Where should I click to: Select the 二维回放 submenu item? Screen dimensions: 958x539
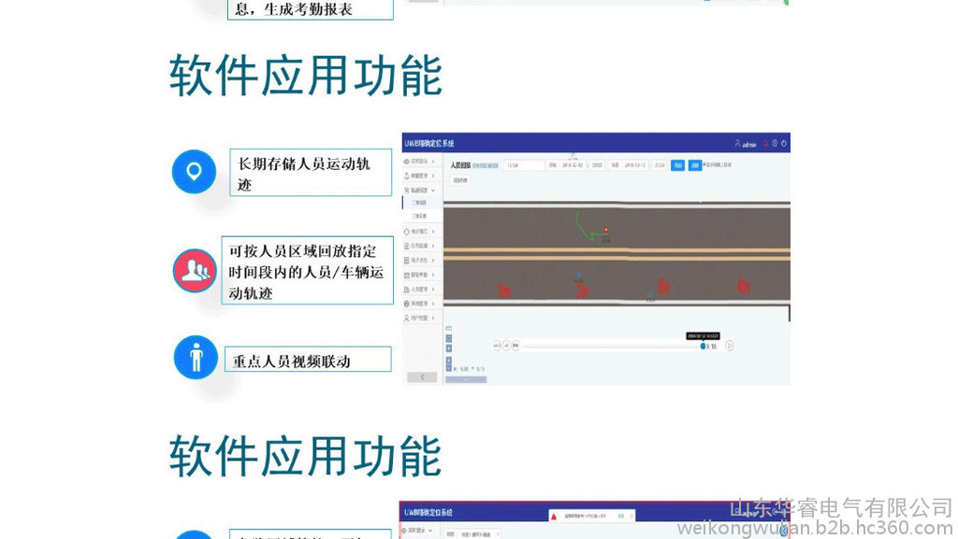[x=422, y=203]
